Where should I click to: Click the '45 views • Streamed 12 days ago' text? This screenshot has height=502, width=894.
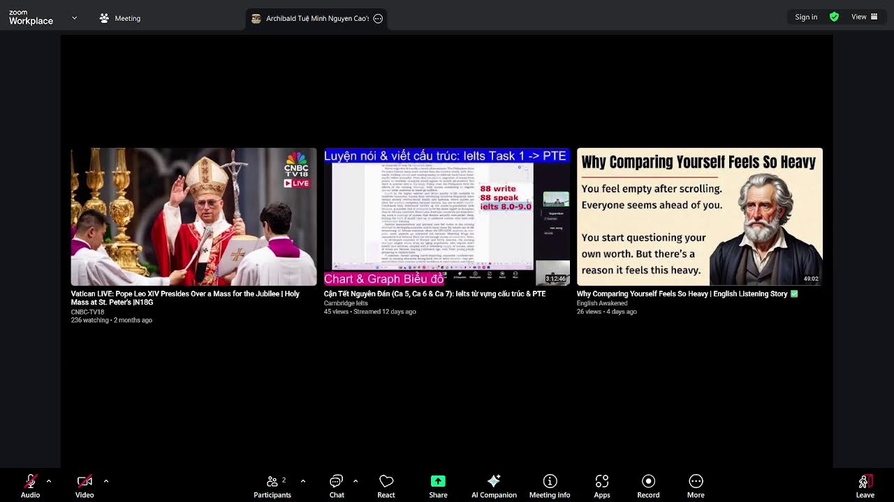point(369,312)
